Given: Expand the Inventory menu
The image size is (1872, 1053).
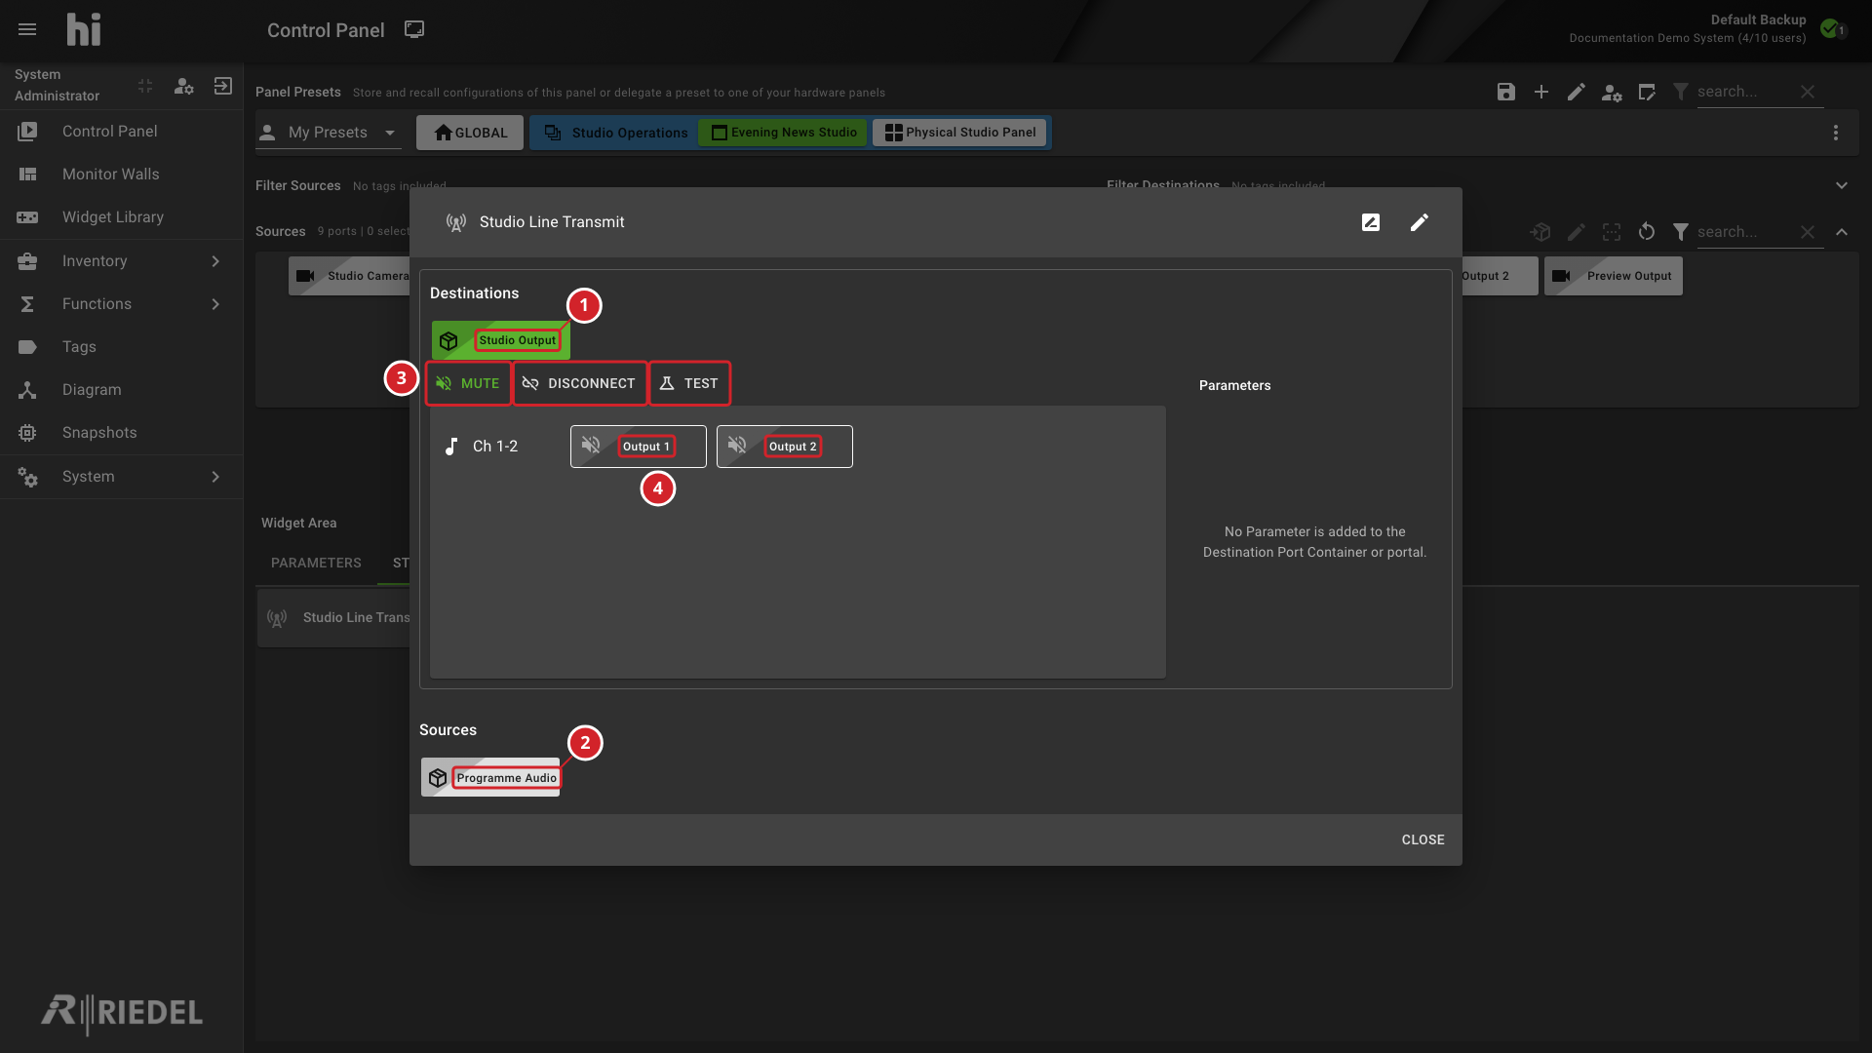Looking at the screenshot, I should tap(121, 261).
